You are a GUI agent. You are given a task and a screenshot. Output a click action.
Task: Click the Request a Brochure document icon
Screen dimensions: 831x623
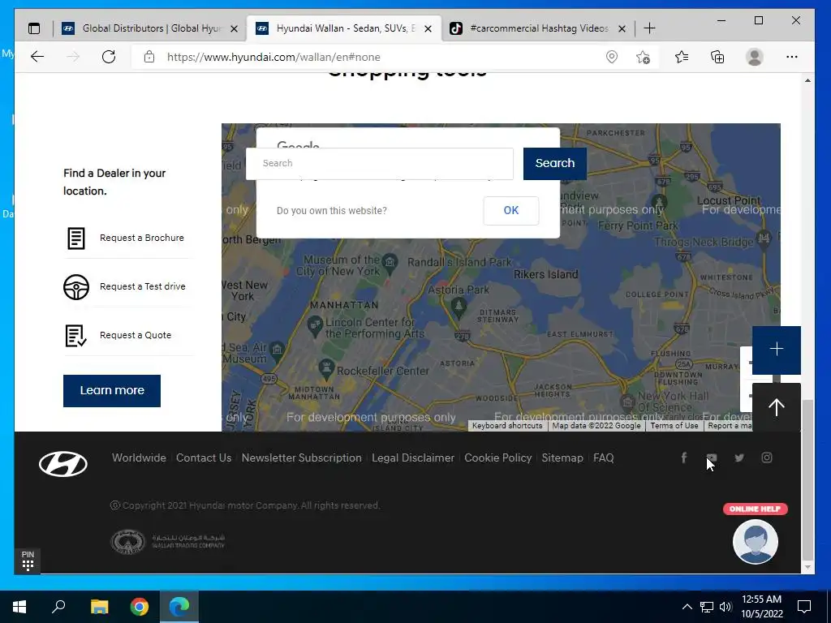pyautogui.click(x=75, y=238)
